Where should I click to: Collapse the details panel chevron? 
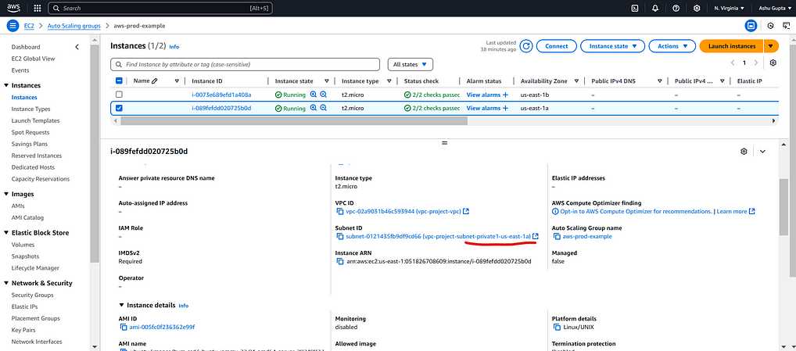coord(762,151)
